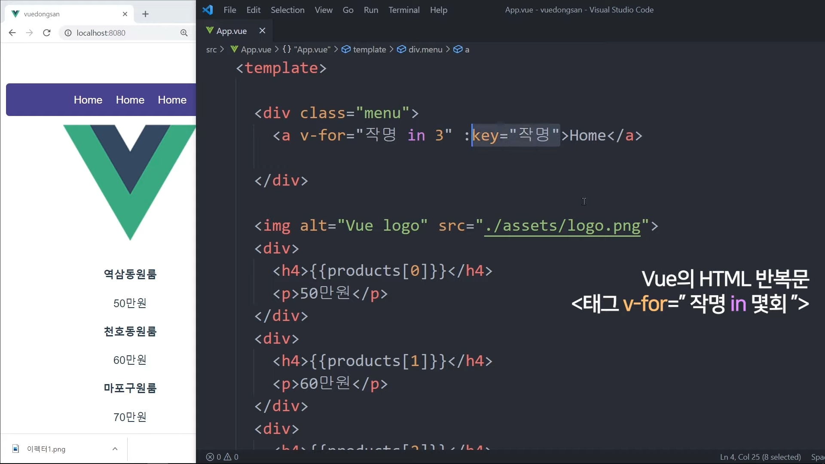Click the site info icon beside localhost:8080
This screenshot has width=825, height=464.
point(68,33)
